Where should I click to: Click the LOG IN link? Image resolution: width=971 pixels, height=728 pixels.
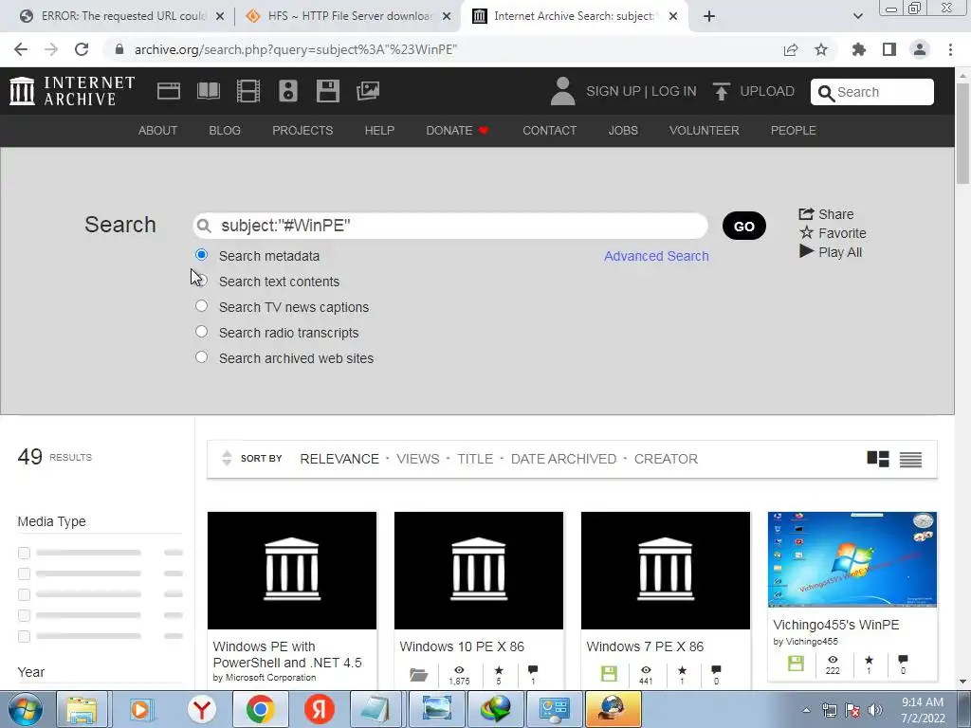[x=674, y=91]
